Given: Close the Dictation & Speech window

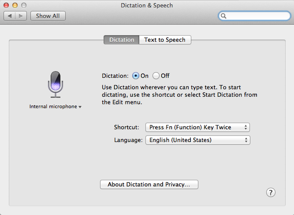Looking at the screenshot, I should click(6, 5).
